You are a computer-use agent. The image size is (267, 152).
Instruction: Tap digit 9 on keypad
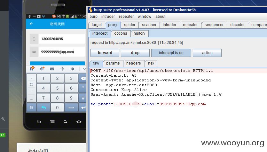click(71, 98)
